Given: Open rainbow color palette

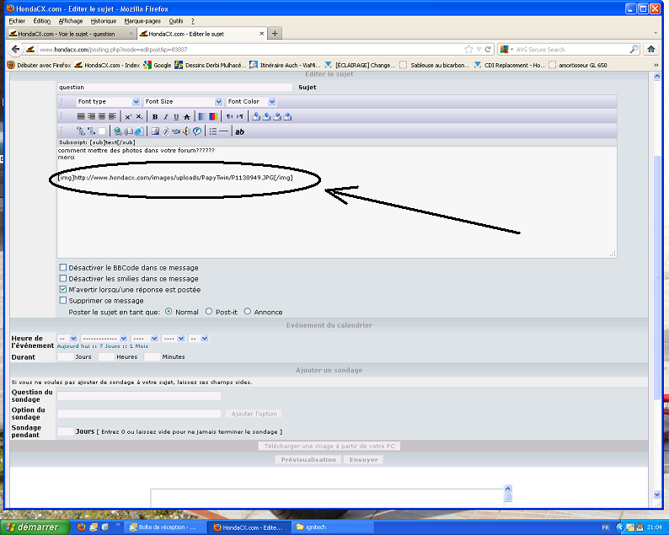Looking at the screenshot, I should [x=213, y=116].
